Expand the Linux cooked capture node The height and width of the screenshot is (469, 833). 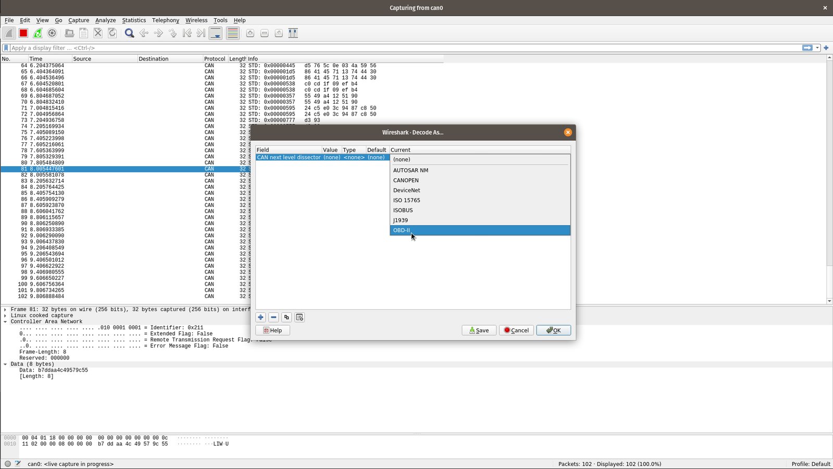tap(5, 316)
